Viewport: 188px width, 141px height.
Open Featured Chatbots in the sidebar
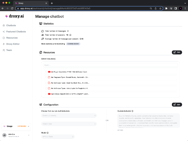16,32
